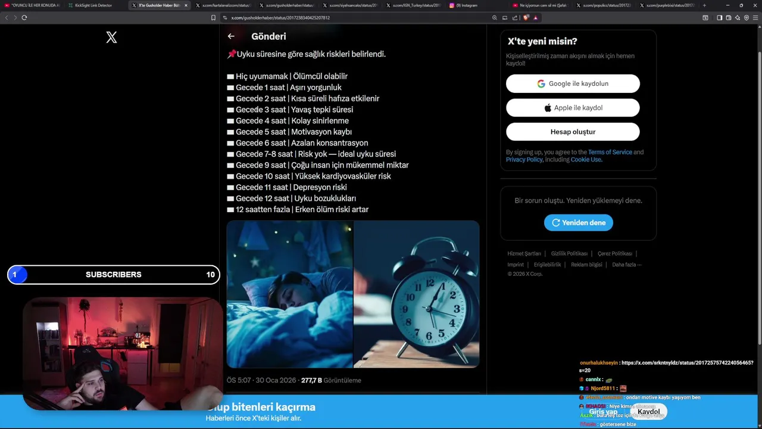Viewport: 762px width, 429px height.
Task: Click the share icon in the address bar
Action: (515, 18)
